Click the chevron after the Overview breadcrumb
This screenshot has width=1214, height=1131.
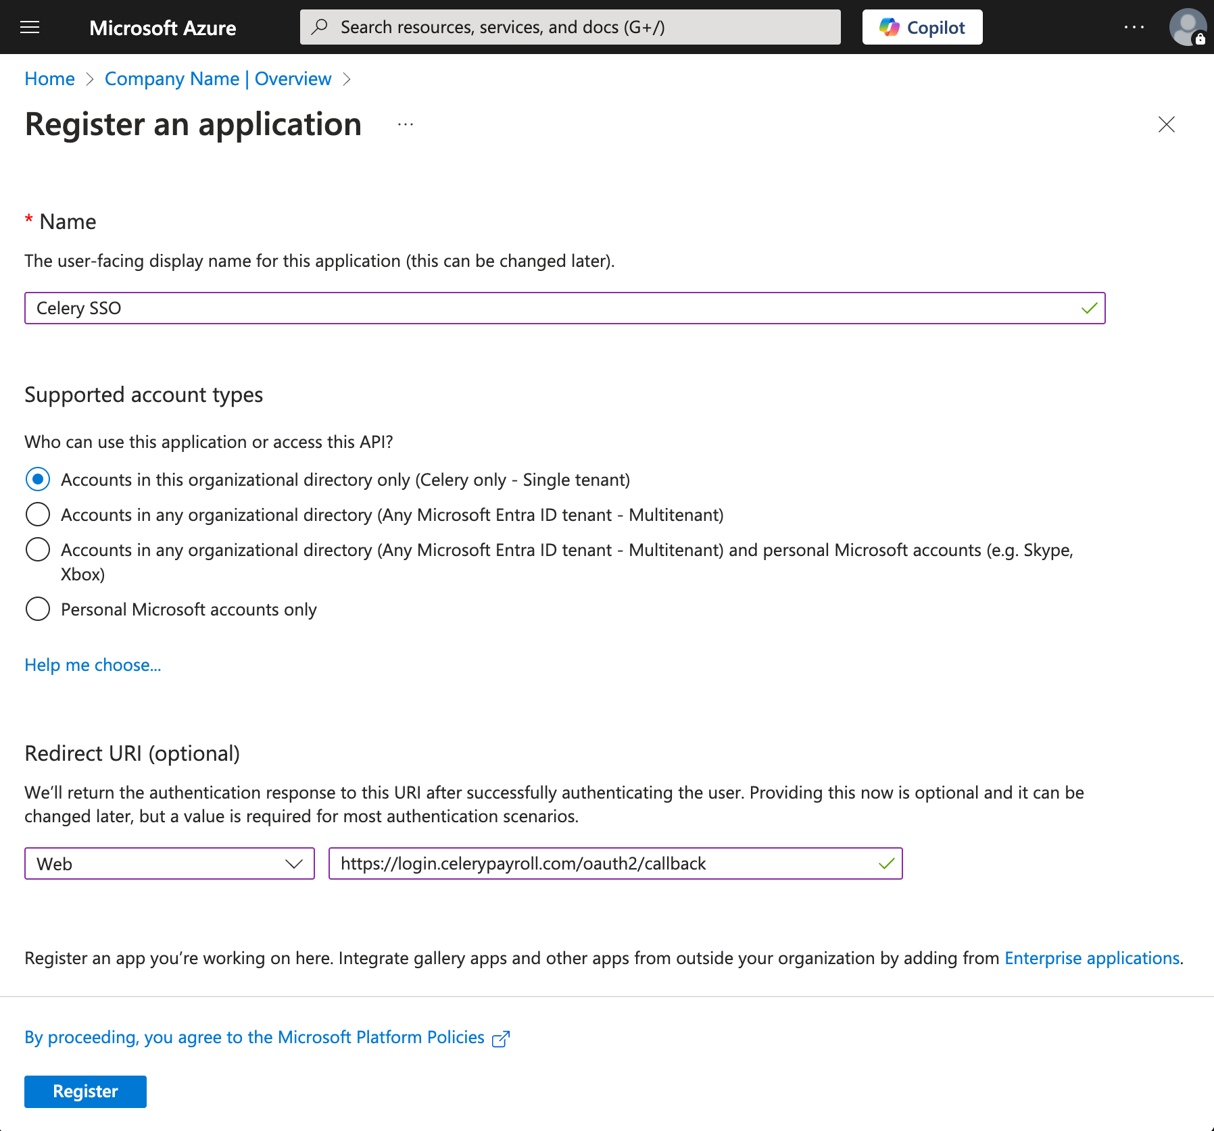[347, 79]
